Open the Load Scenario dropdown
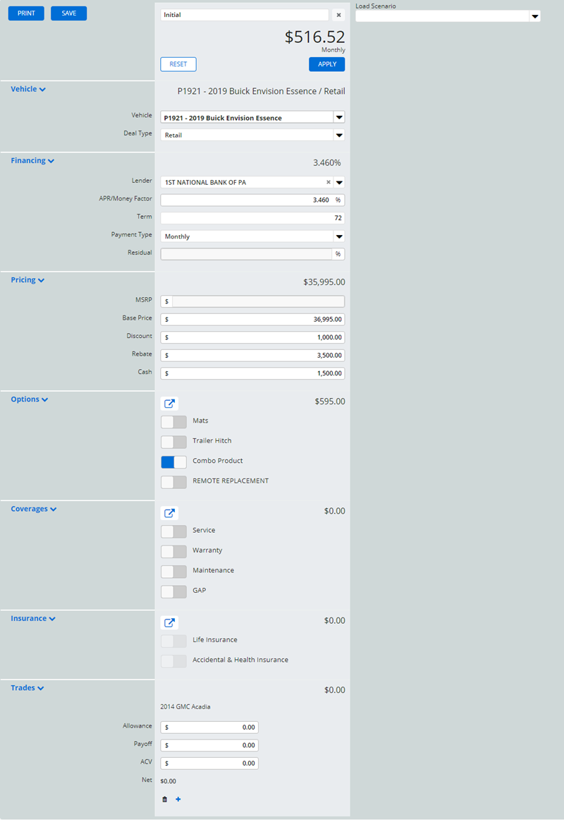Image resolution: width=564 pixels, height=820 pixels. (534, 16)
